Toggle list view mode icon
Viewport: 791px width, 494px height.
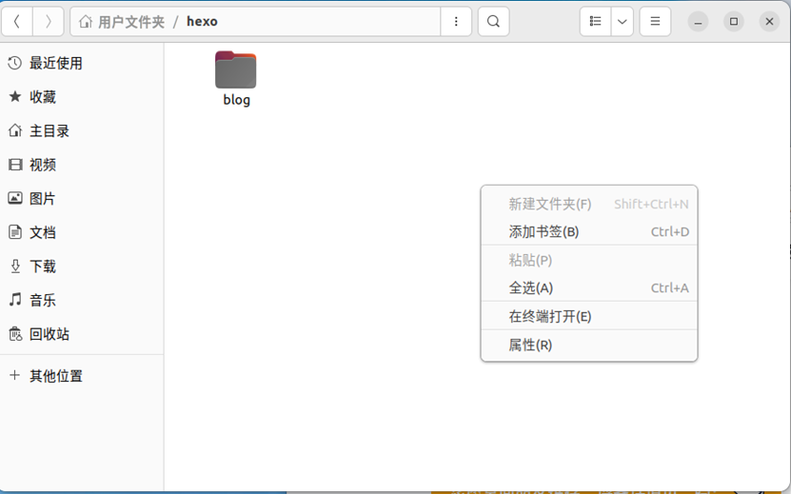click(x=595, y=21)
